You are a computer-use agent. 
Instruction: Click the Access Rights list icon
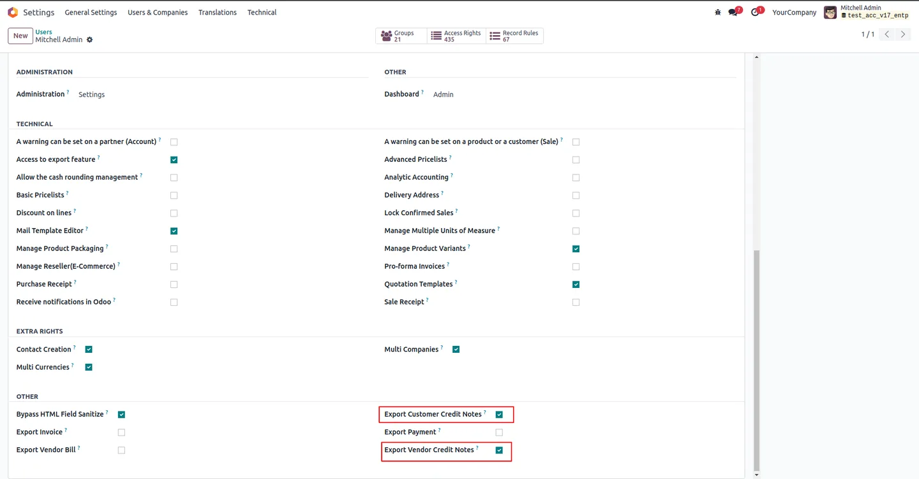click(x=436, y=36)
